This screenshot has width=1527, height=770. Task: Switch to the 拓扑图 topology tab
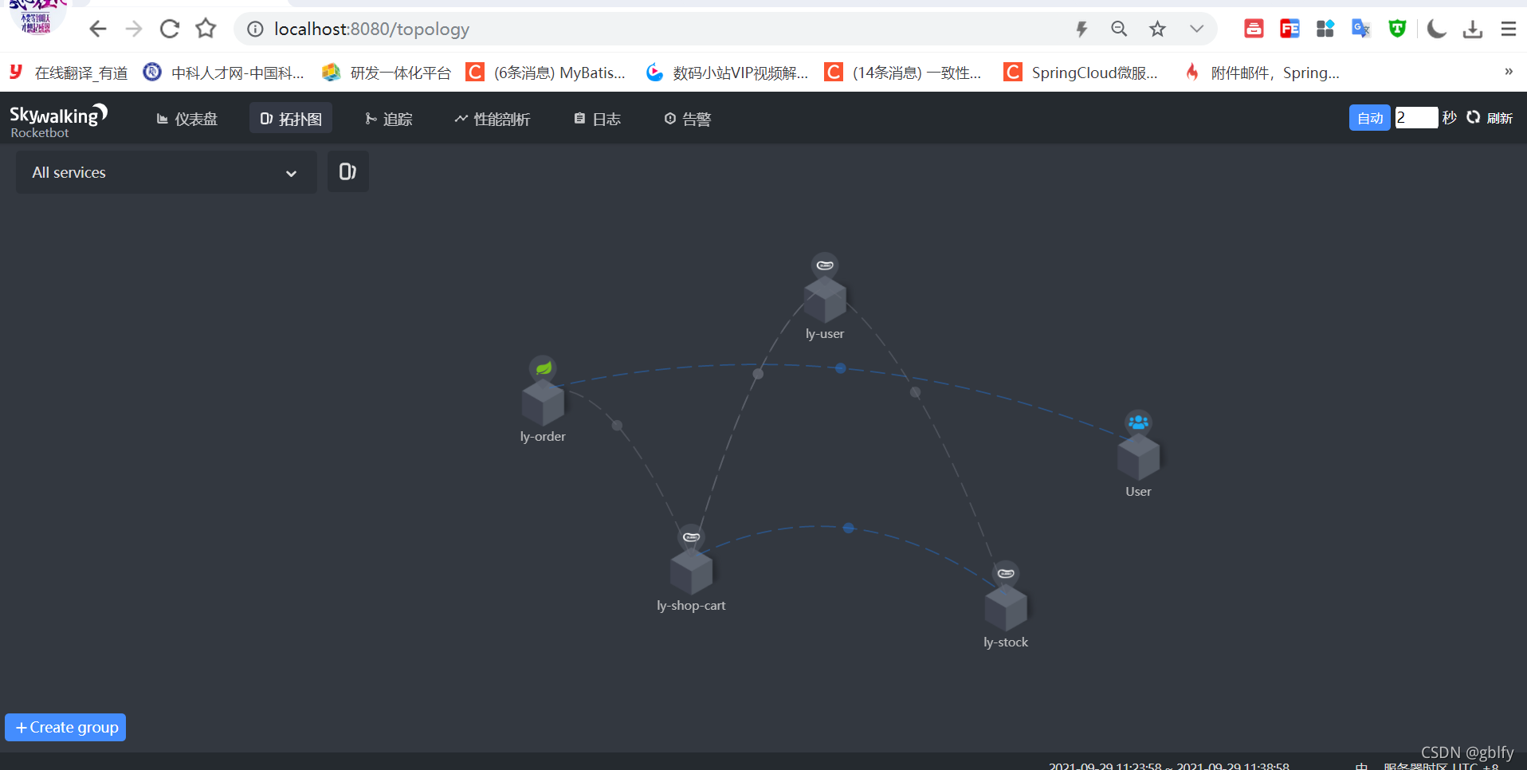291,119
